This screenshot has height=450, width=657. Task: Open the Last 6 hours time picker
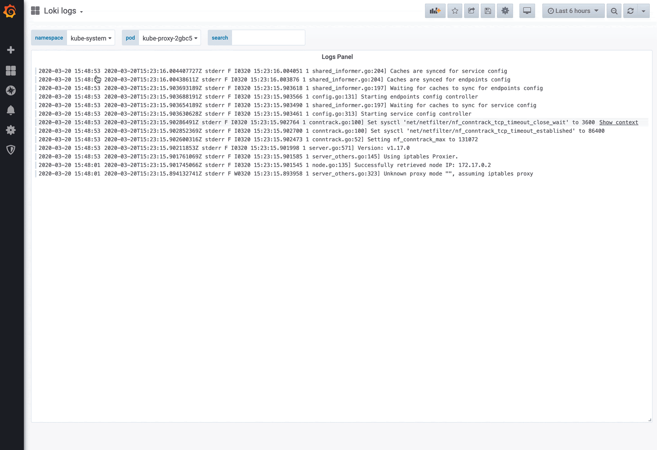coord(573,11)
